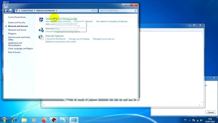Switch to the Control Panel taskbar button
Screen dimensions: 218x123
tap(74, 120)
